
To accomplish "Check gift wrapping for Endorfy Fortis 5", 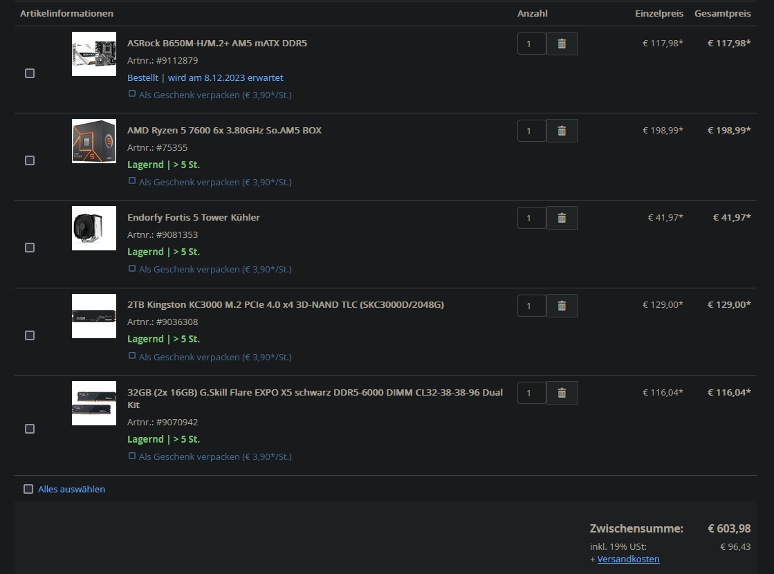I will pyautogui.click(x=132, y=268).
